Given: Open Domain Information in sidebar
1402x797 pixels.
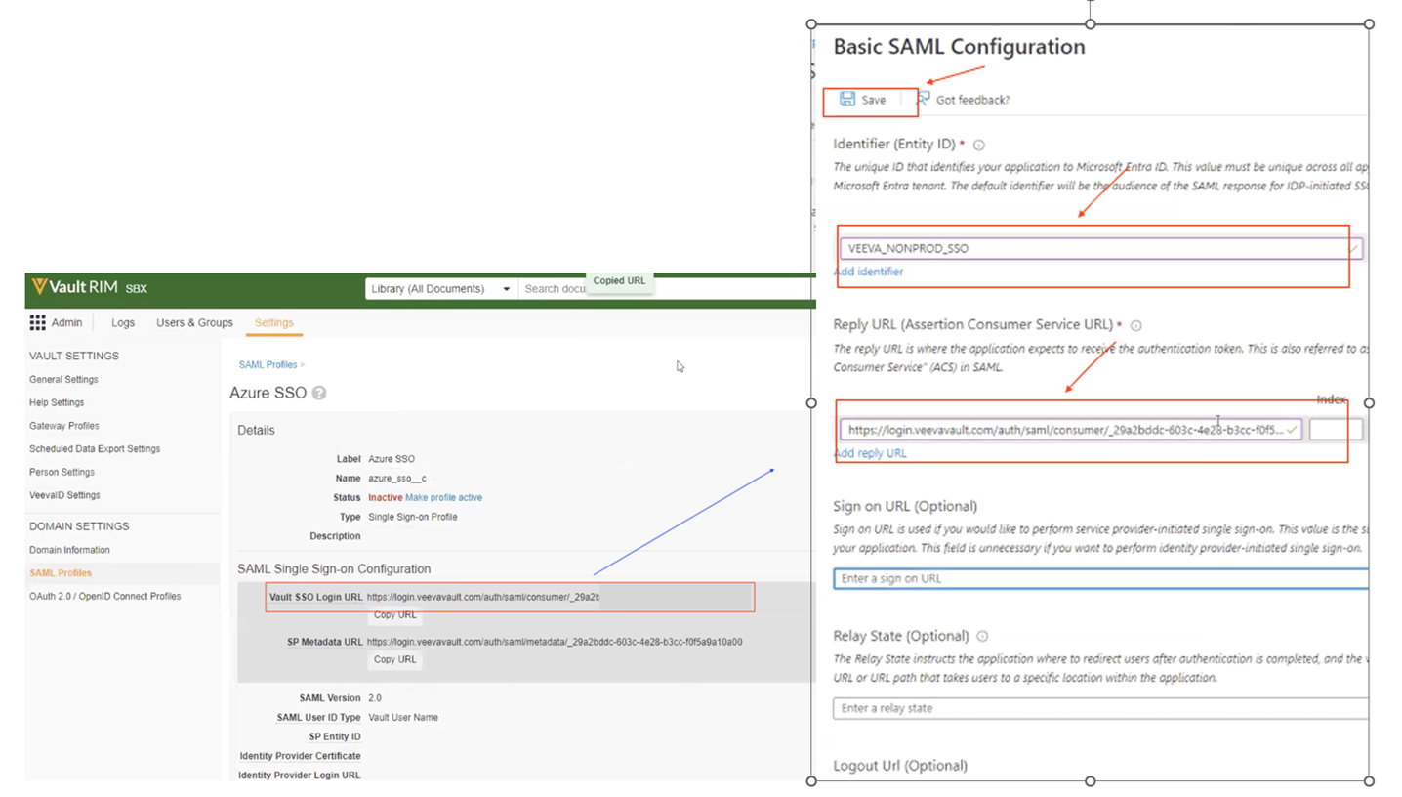Looking at the screenshot, I should [69, 550].
